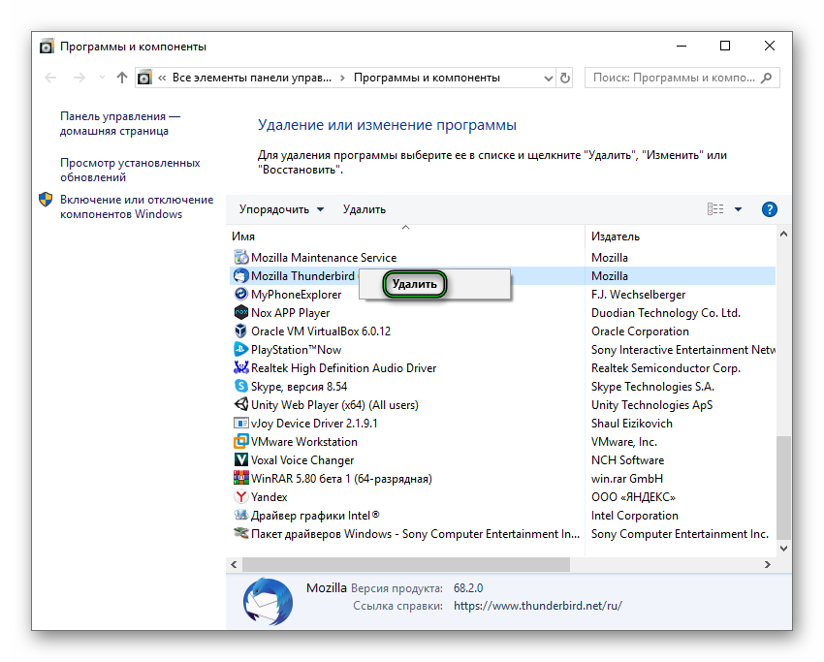Open the Упорядочить dropdown menu

[281, 209]
